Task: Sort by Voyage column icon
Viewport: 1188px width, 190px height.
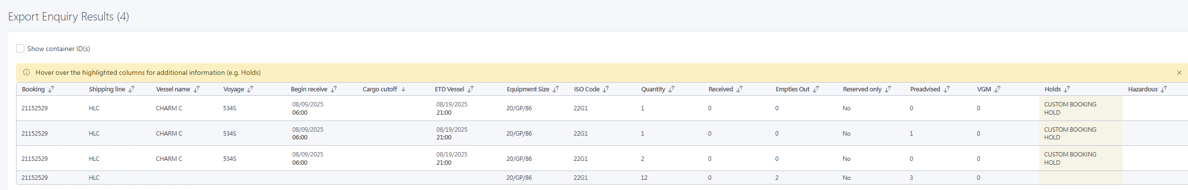Action: click(250, 89)
